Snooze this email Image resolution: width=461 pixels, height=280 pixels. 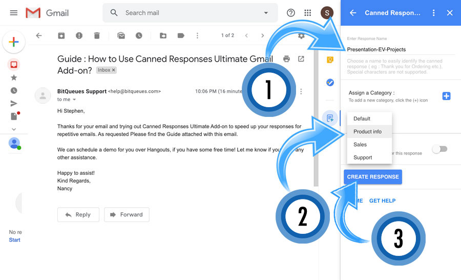(139, 35)
